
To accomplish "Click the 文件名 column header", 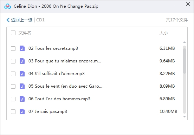I will 25,33.
